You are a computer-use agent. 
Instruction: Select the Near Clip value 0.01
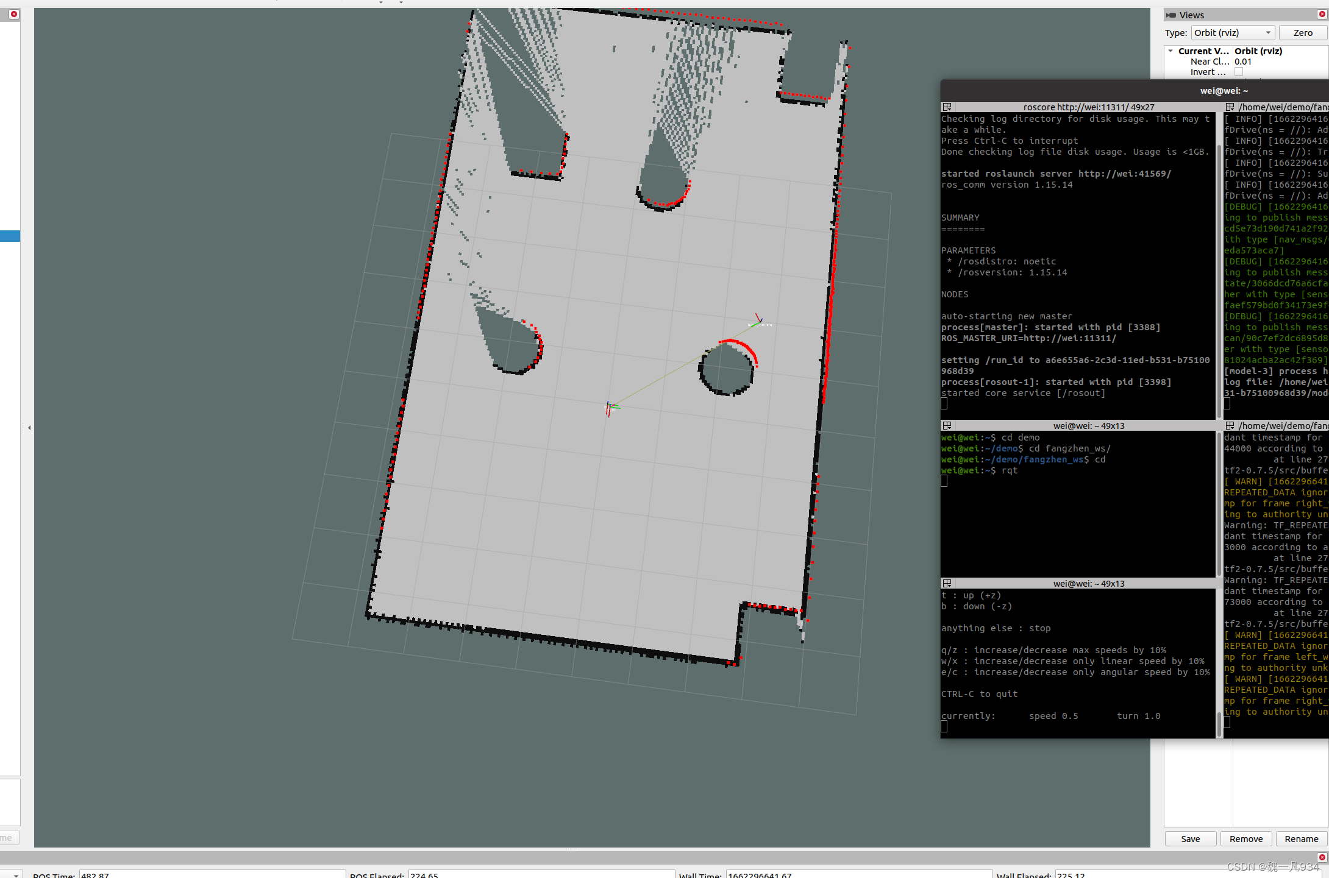coord(1243,62)
